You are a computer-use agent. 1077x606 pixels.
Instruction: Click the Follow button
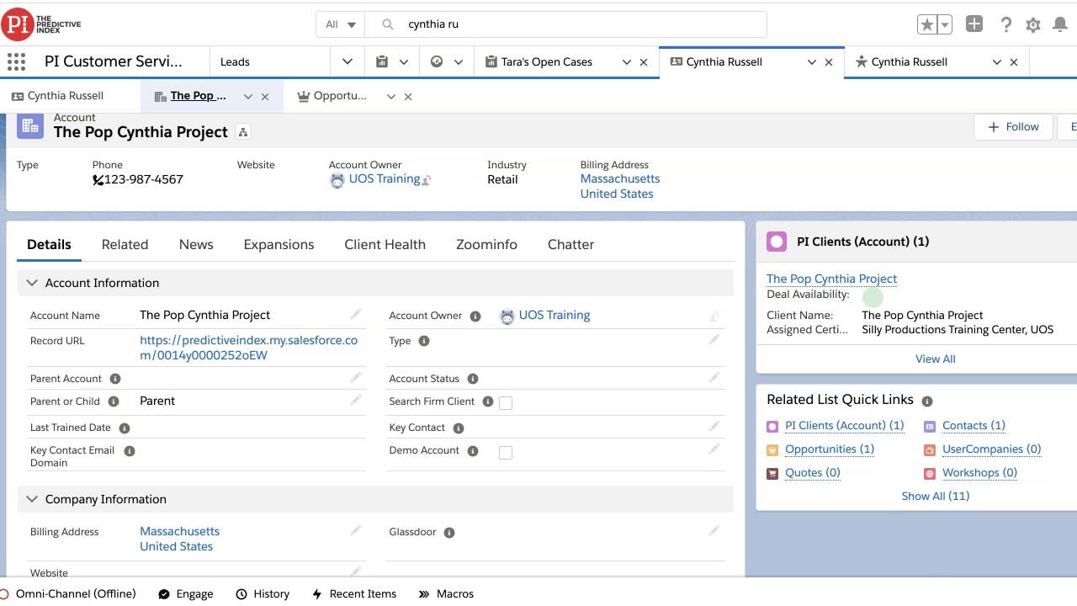tap(1013, 126)
